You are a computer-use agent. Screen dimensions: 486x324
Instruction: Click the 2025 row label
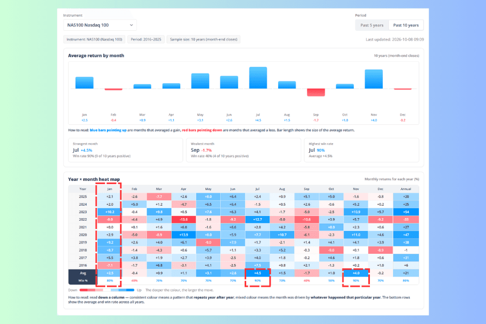(x=83, y=197)
